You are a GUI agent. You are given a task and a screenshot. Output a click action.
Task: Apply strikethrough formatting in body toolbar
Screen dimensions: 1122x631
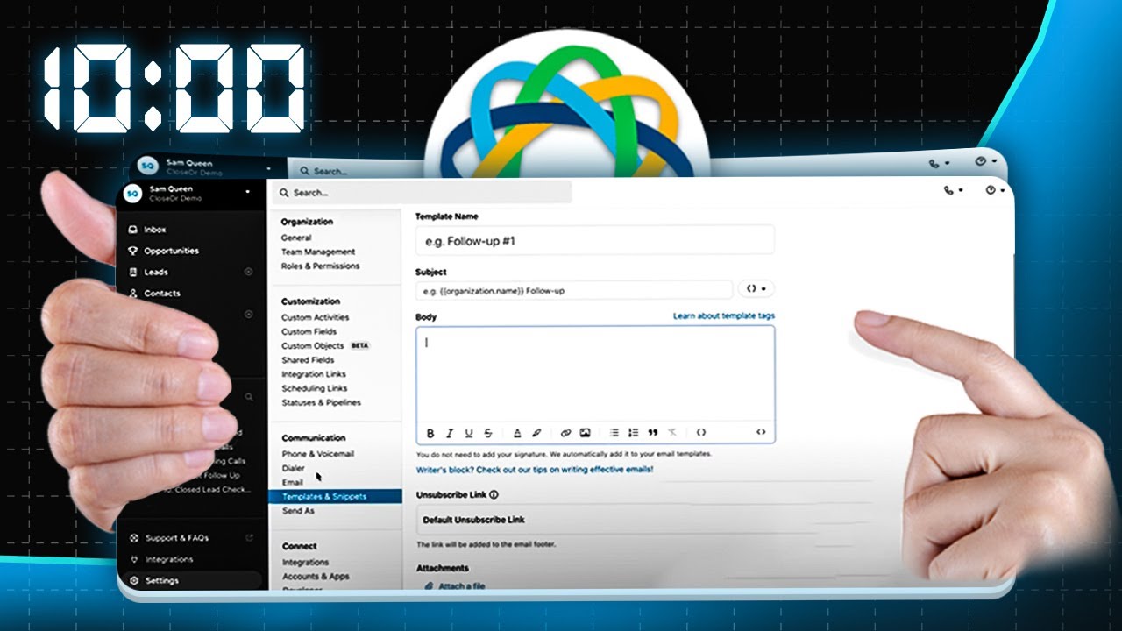[x=488, y=433]
